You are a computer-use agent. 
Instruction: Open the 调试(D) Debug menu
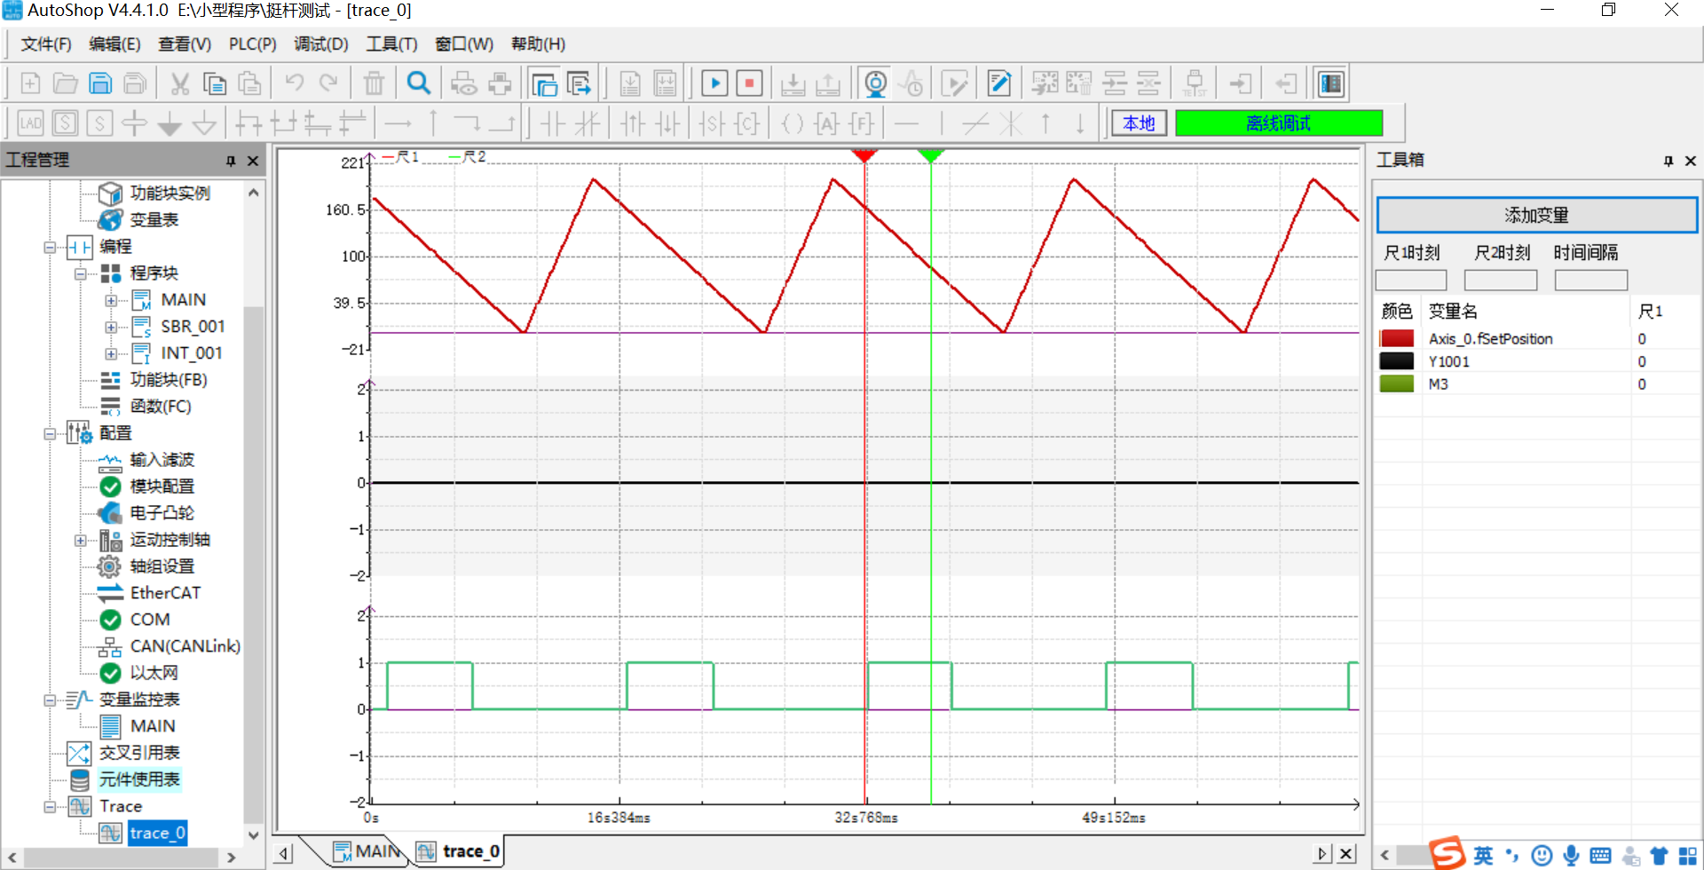tap(321, 44)
